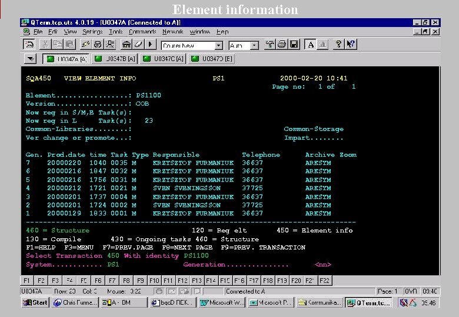Switch to session tab U0347A [A]

[x=65, y=59]
